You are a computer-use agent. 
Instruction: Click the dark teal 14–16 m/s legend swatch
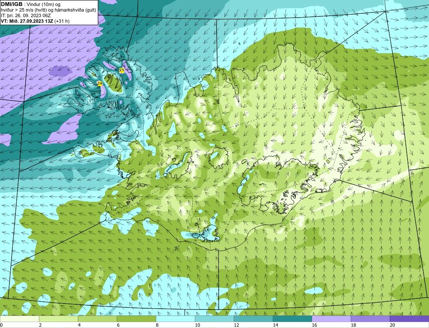point(292,319)
